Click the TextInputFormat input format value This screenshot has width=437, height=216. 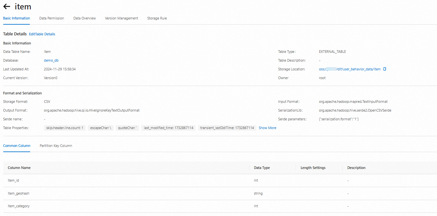click(x=353, y=102)
